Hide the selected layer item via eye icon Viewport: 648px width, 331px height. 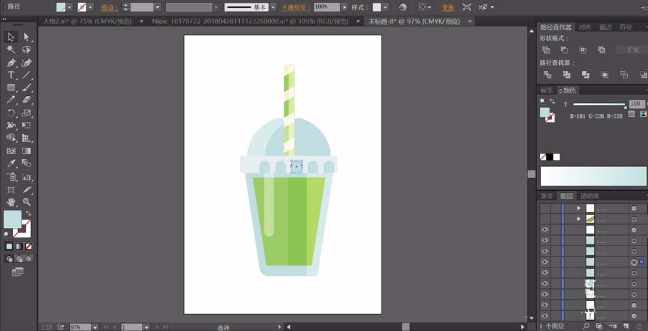point(544,262)
